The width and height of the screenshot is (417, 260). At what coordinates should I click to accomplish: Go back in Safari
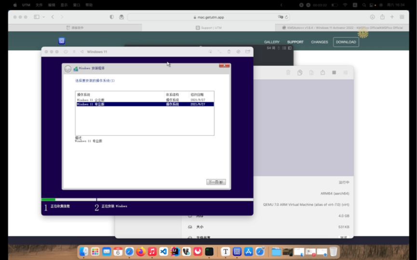coord(53,17)
